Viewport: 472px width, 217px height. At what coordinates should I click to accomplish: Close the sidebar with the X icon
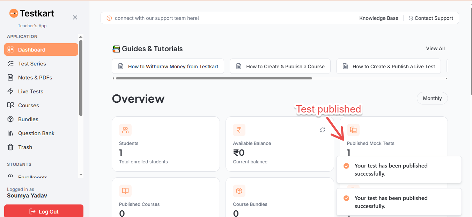(75, 17)
